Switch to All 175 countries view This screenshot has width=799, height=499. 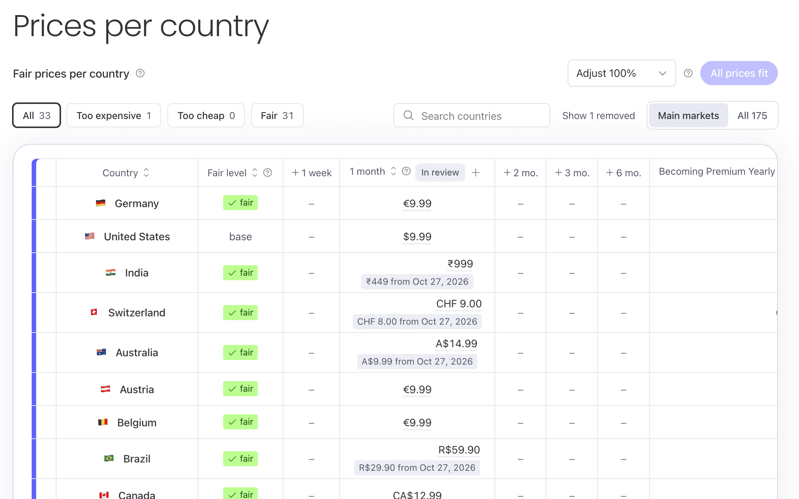[x=752, y=115]
